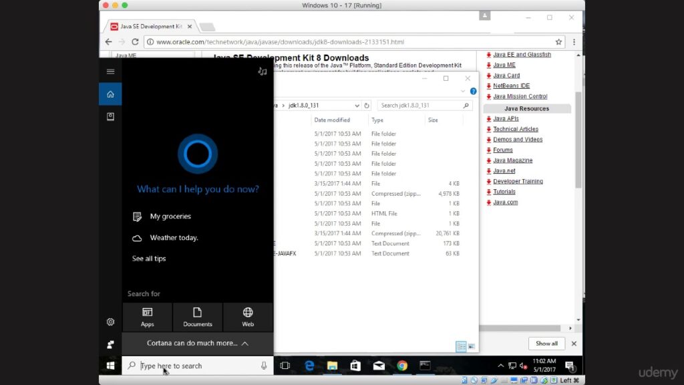
Task: Open Cortana settings gear icon
Action: 110,322
